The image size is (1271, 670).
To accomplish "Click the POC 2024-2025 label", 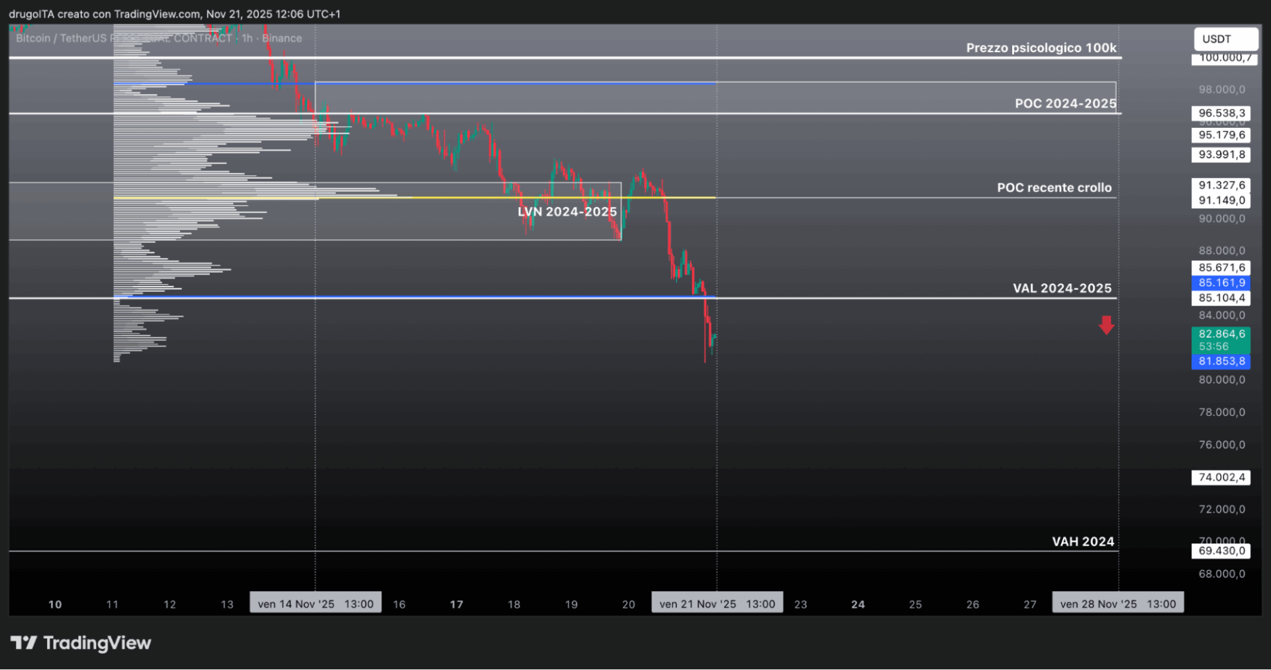I will point(1065,103).
